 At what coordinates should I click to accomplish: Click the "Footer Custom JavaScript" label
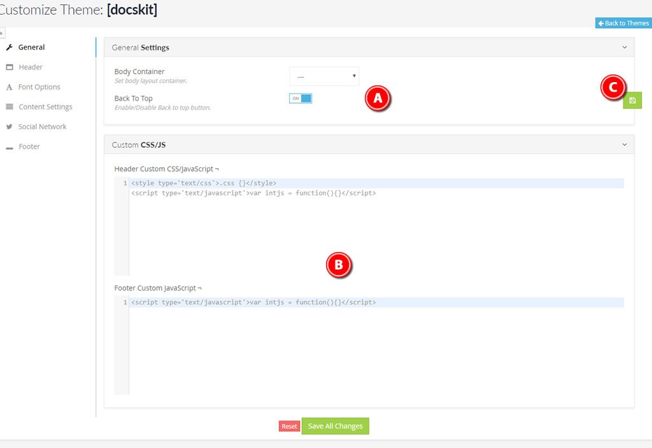tap(155, 288)
